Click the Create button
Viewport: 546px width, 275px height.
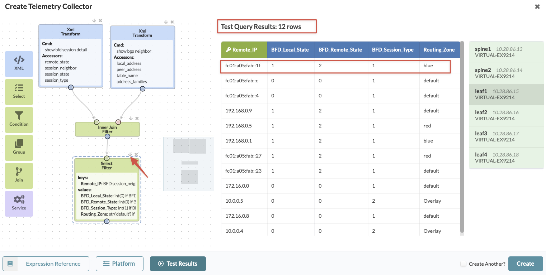click(526, 264)
